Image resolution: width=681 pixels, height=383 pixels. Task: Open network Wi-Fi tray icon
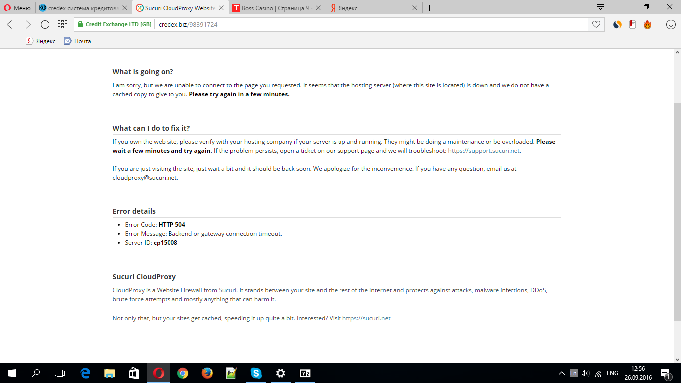(598, 373)
